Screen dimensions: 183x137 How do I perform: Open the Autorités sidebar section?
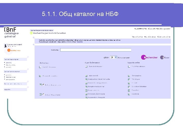coord(15,90)
